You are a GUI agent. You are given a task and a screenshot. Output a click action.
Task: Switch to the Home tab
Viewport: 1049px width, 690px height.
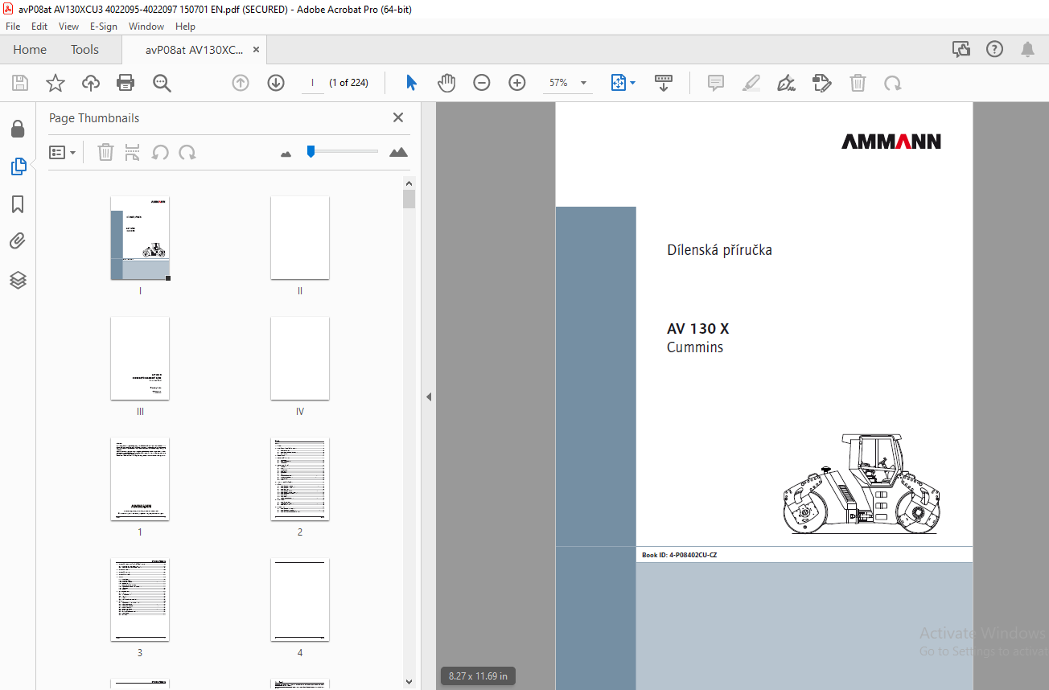click(30, 50)
